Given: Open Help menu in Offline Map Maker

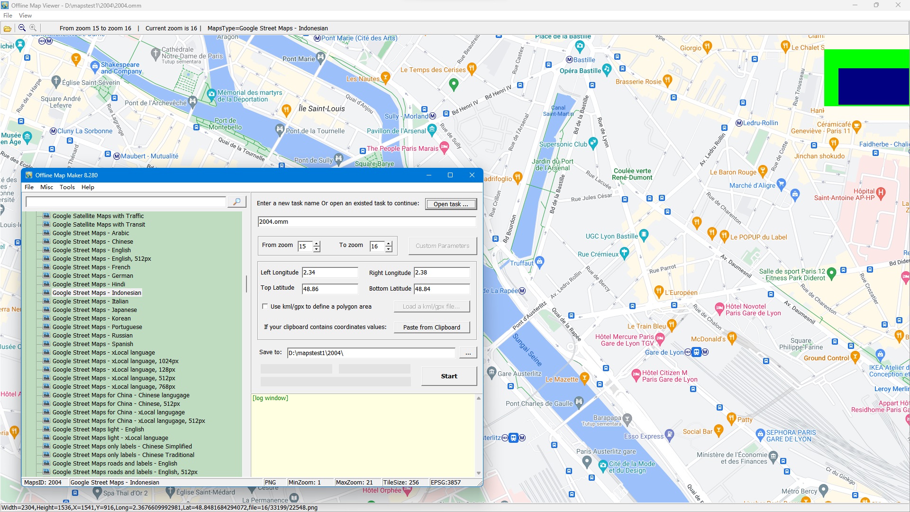Looking at the screenshot, I should click(88, 187).
